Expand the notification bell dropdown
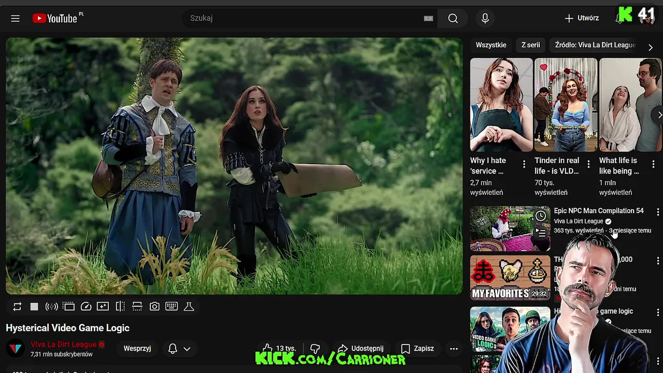The height and width of the screenshot is (373, 663). [x=179, y=349]
